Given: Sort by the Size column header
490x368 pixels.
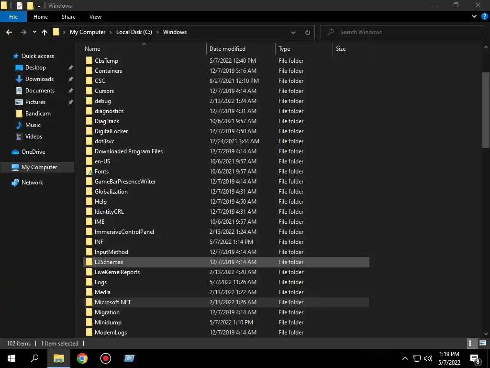Looking at the screenshot, I should pyautogui.click(x=341, y=48).
